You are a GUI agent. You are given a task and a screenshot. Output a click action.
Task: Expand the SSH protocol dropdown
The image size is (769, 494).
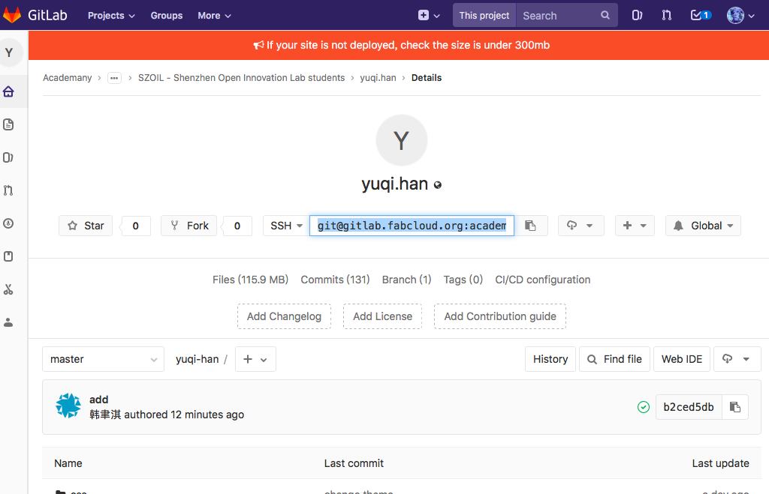pos(286,226)
